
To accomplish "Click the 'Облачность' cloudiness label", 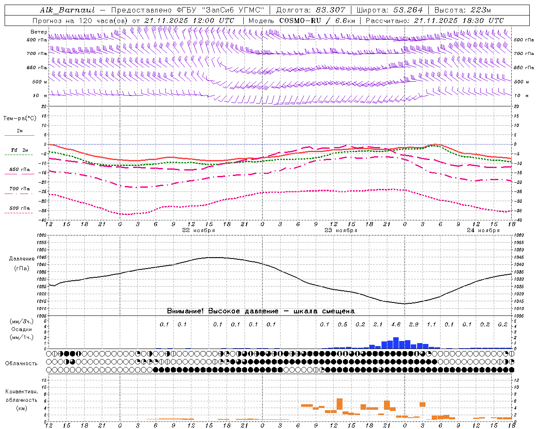I will click(21, 363).
